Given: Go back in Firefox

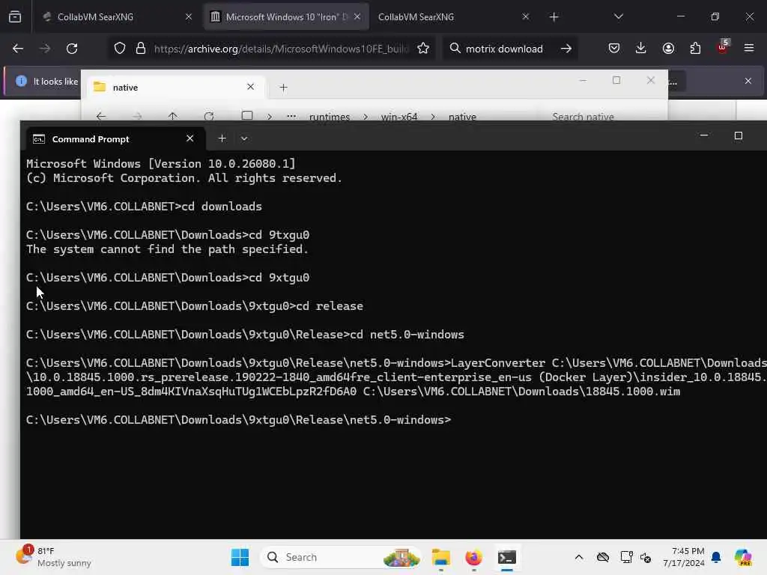Looking at the screenshot, I should (x=18, y=49).
